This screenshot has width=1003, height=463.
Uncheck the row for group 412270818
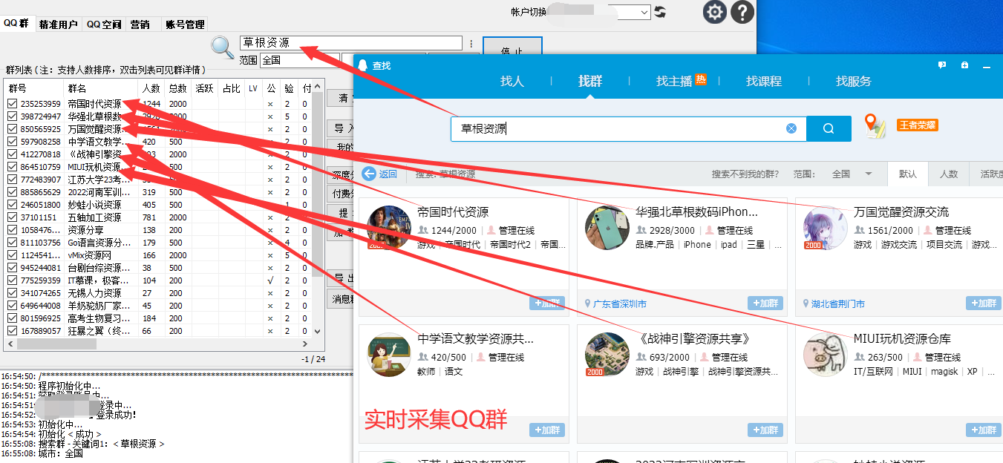point(12,154)
